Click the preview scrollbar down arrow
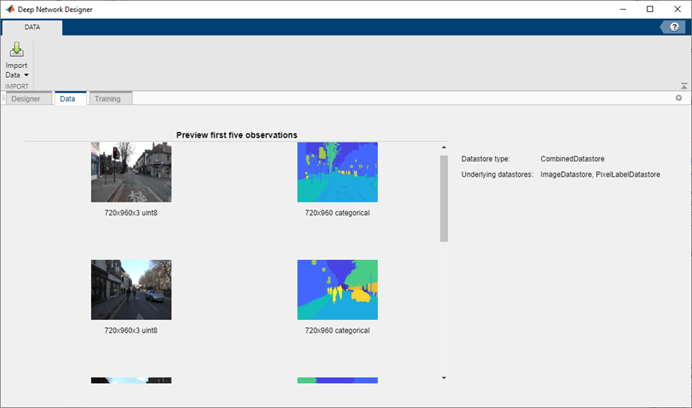 (444, 378)
